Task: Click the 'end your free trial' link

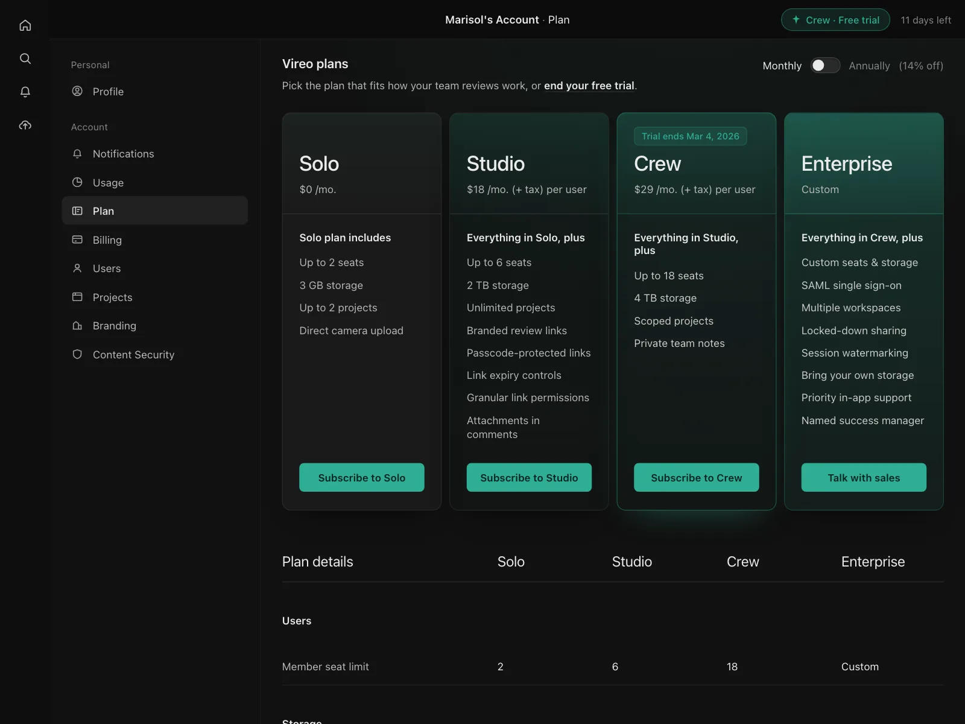Action: 589,86
